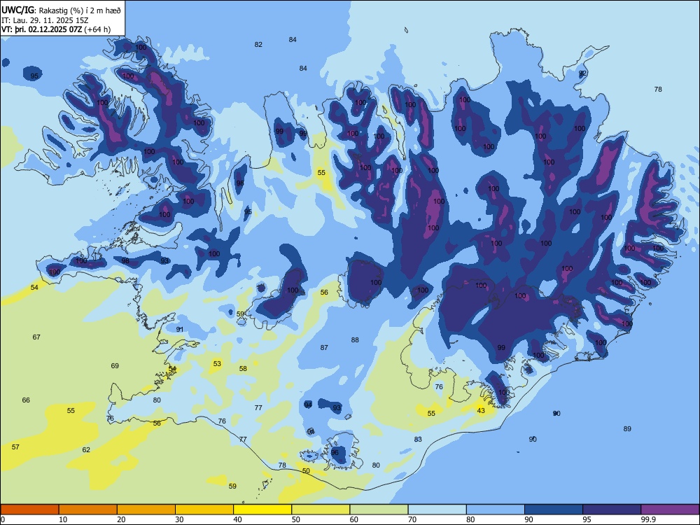Click the "99.9" legend scale label

pos(649,519)
